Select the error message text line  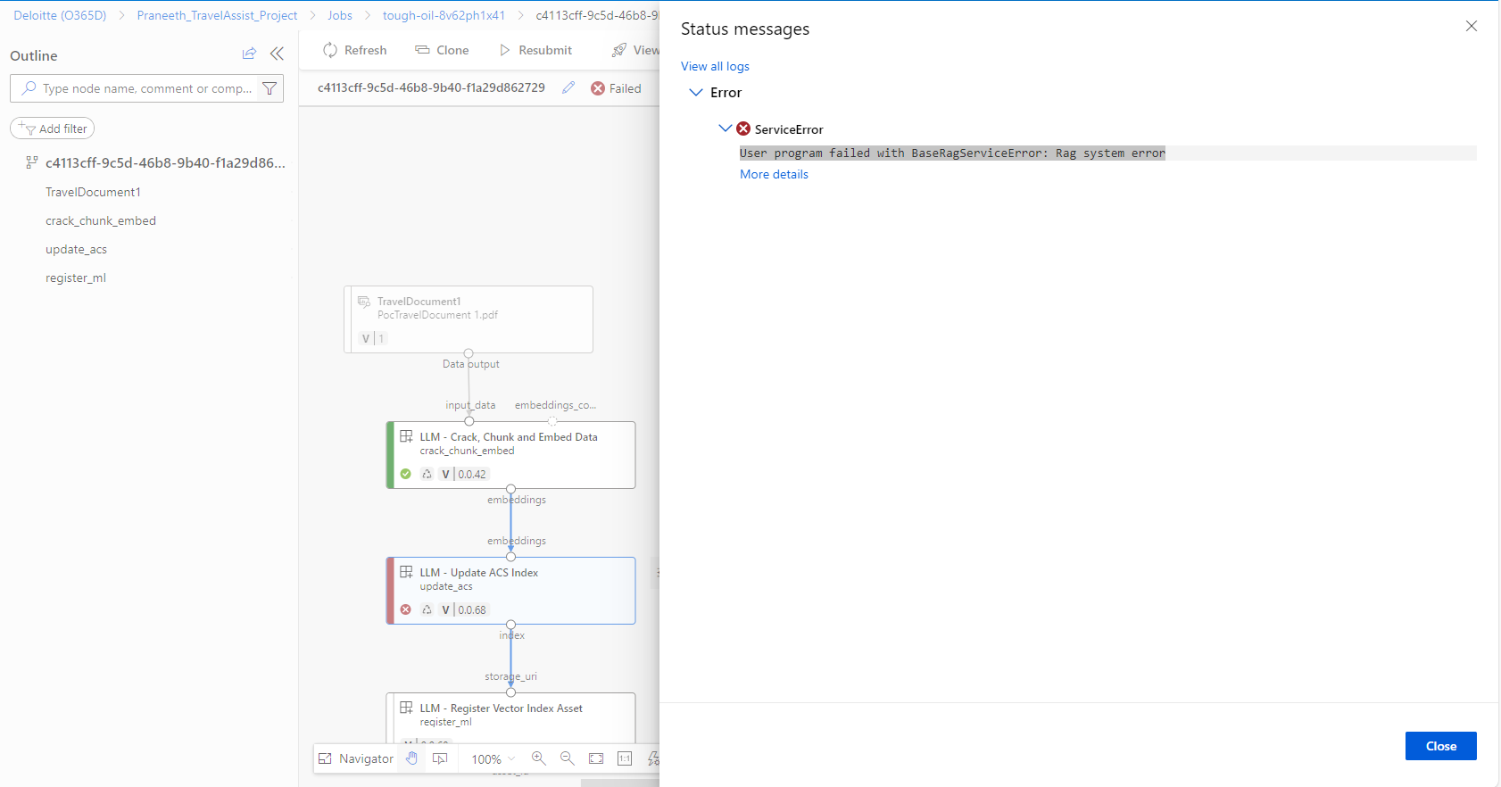point(952,153)
